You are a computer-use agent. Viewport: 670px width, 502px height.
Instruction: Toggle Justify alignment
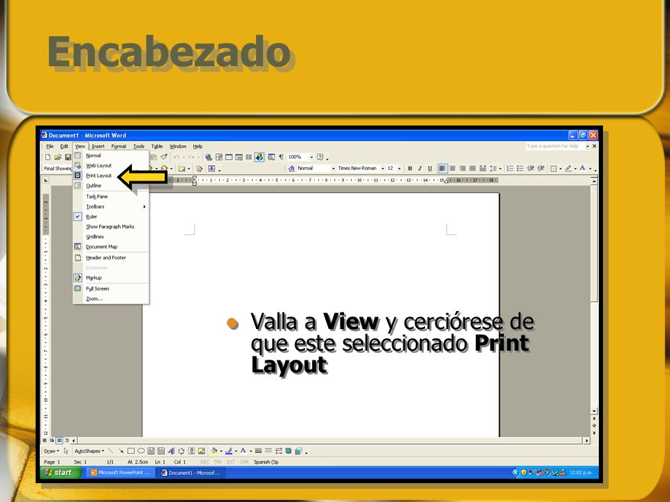(472, 169)
